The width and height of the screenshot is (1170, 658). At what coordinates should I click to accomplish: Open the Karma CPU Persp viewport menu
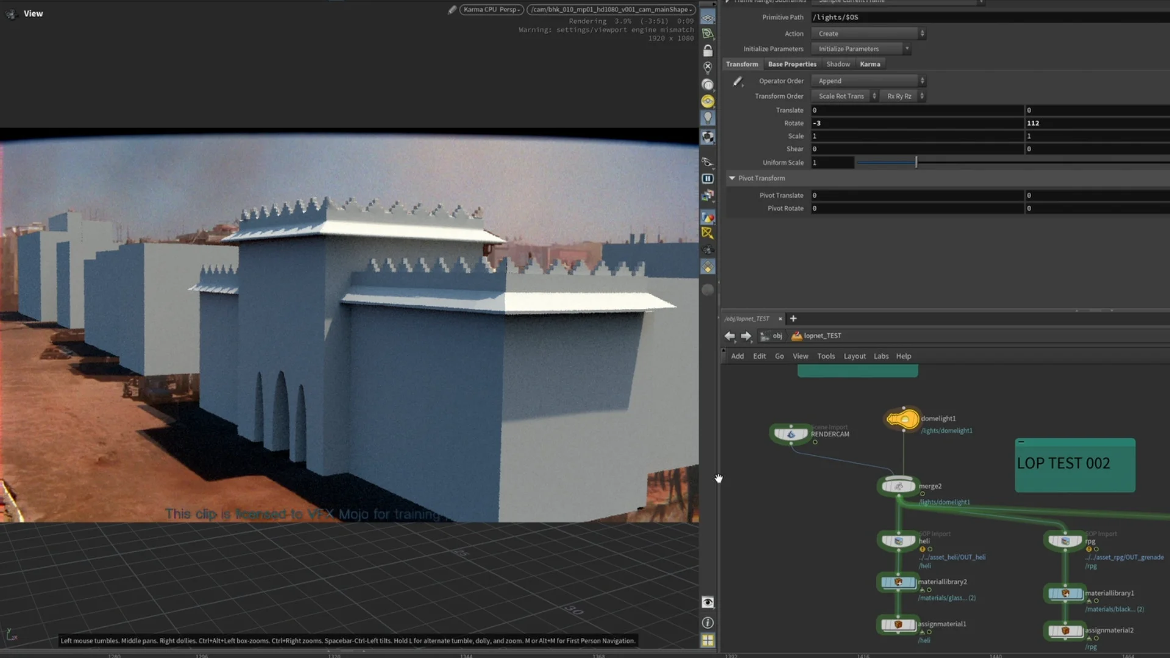pos(491,10)
